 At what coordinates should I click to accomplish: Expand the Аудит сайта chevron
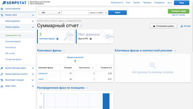pos(33,86)
